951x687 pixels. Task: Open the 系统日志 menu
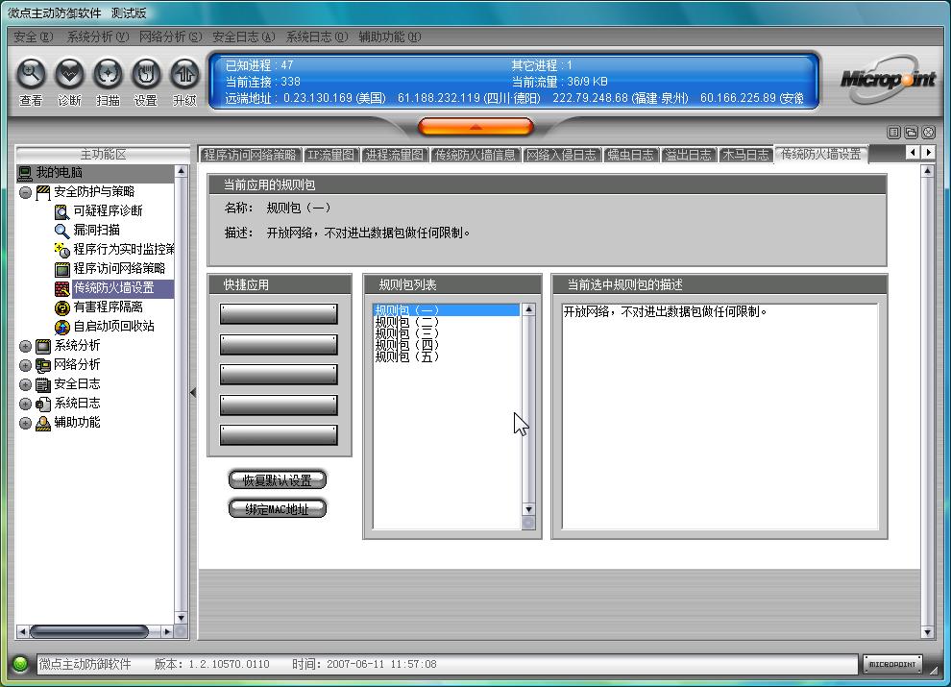click(317, 37)
